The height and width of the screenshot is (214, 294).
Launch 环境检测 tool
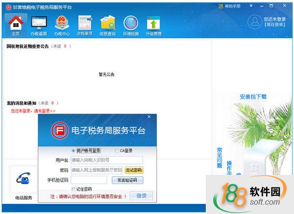coord(131,24)
